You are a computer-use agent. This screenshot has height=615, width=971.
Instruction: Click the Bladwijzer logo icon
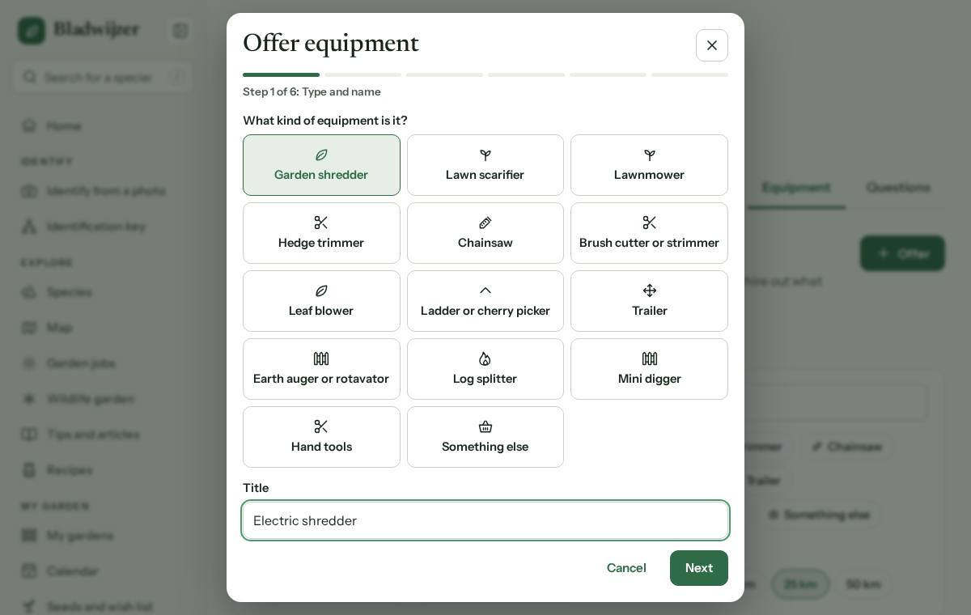click(x=32, y=31)
